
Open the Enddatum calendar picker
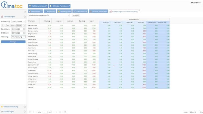tap(24, 33)
